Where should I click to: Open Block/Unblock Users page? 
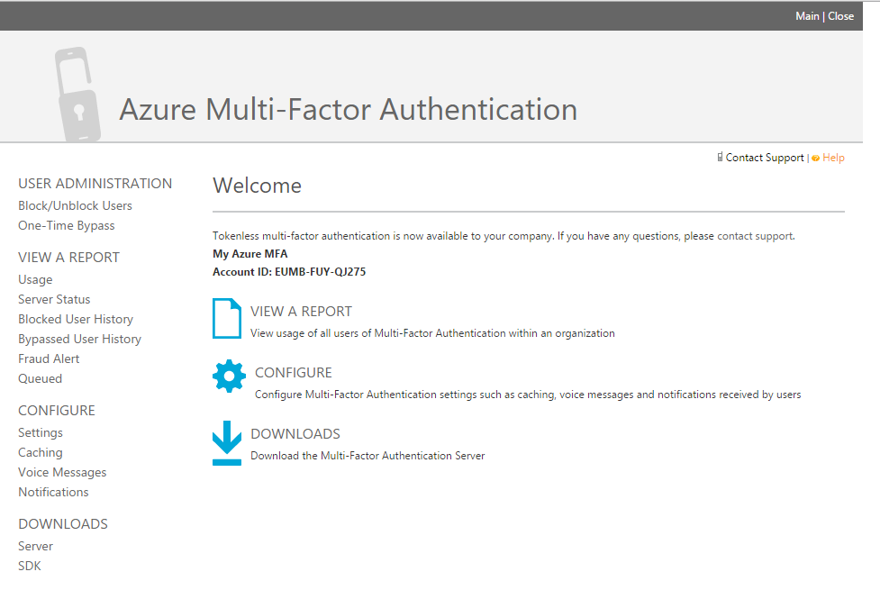click(75, 204)
